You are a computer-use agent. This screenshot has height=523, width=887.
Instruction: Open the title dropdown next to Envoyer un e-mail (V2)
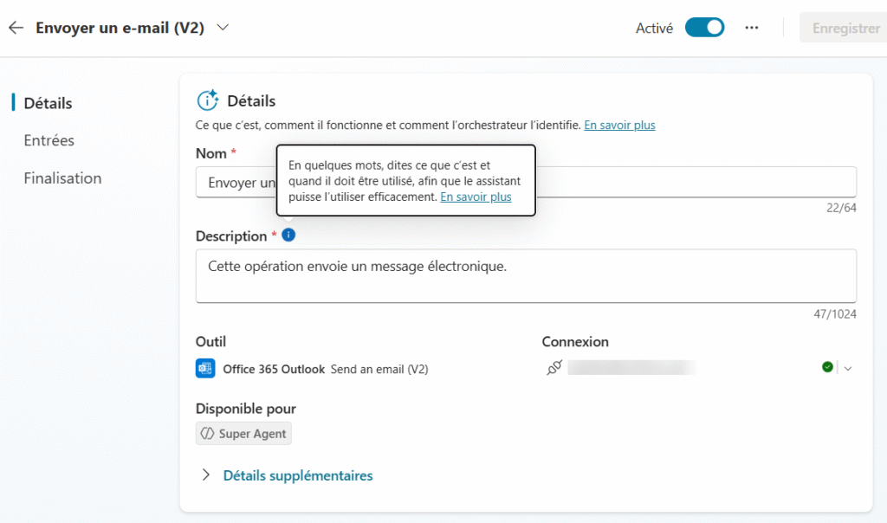pos(223,28)
